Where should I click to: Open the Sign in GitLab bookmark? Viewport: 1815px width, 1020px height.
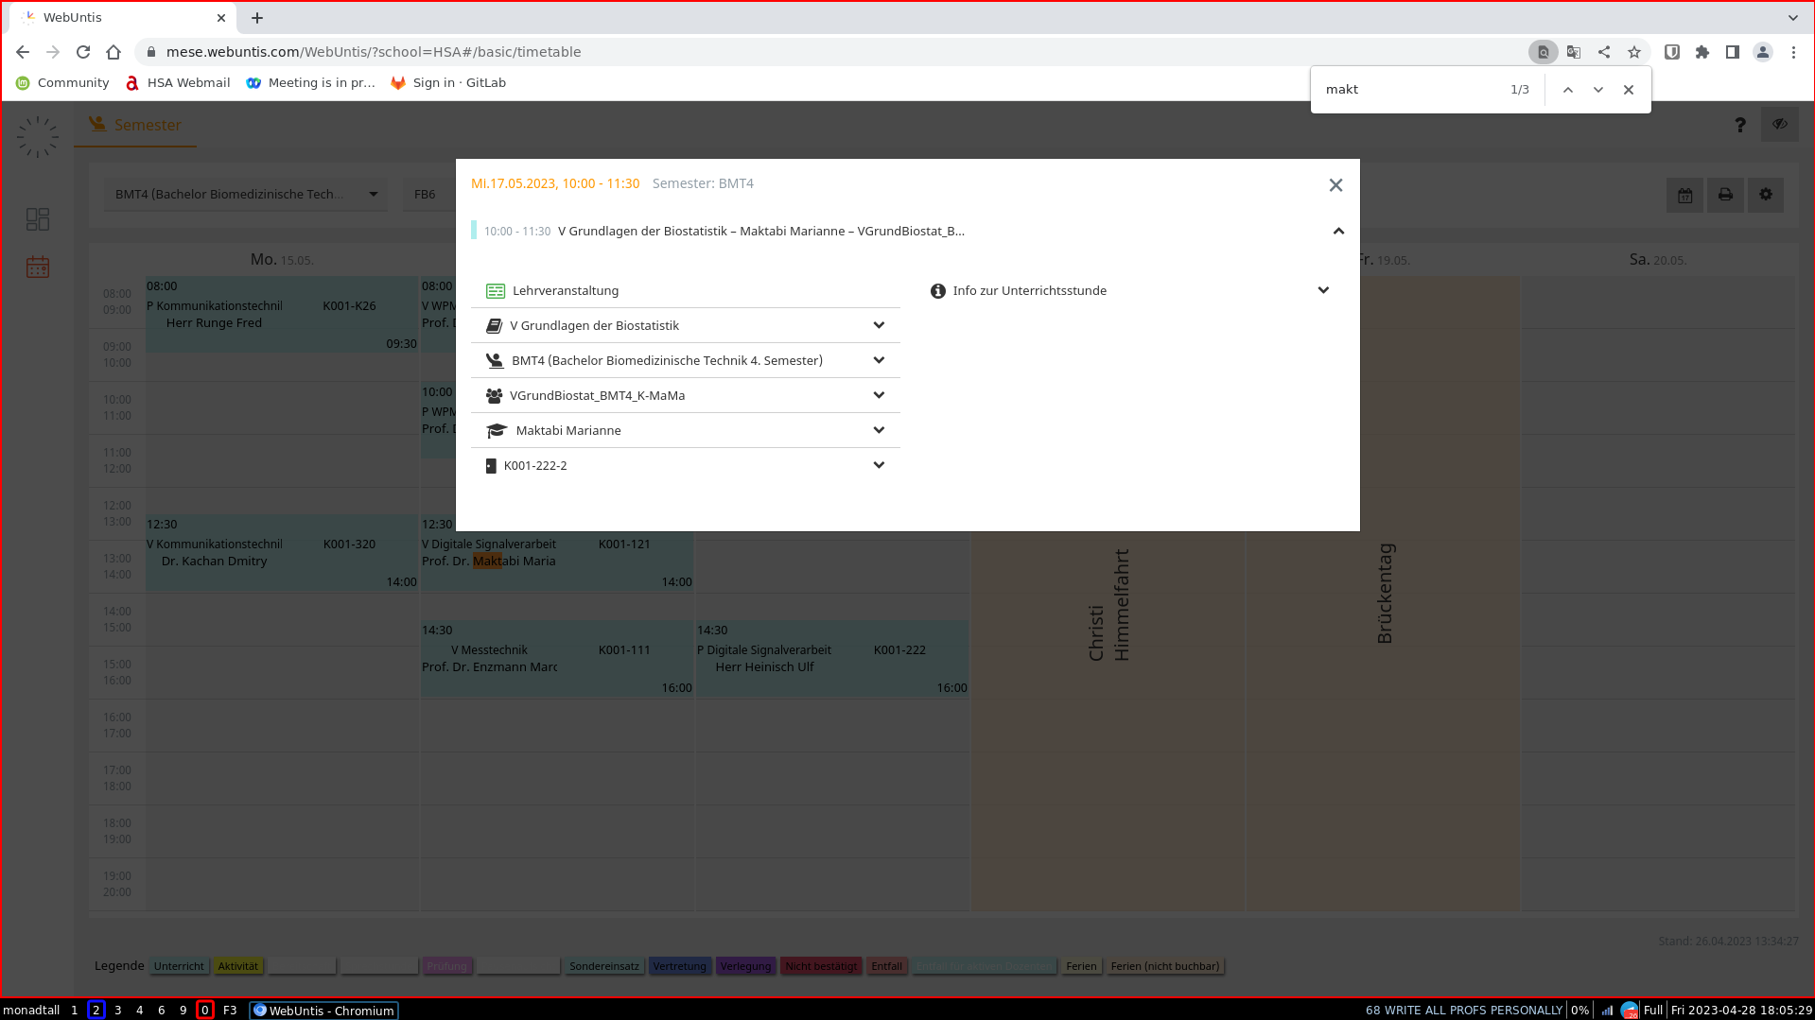(x=448, y=83)
